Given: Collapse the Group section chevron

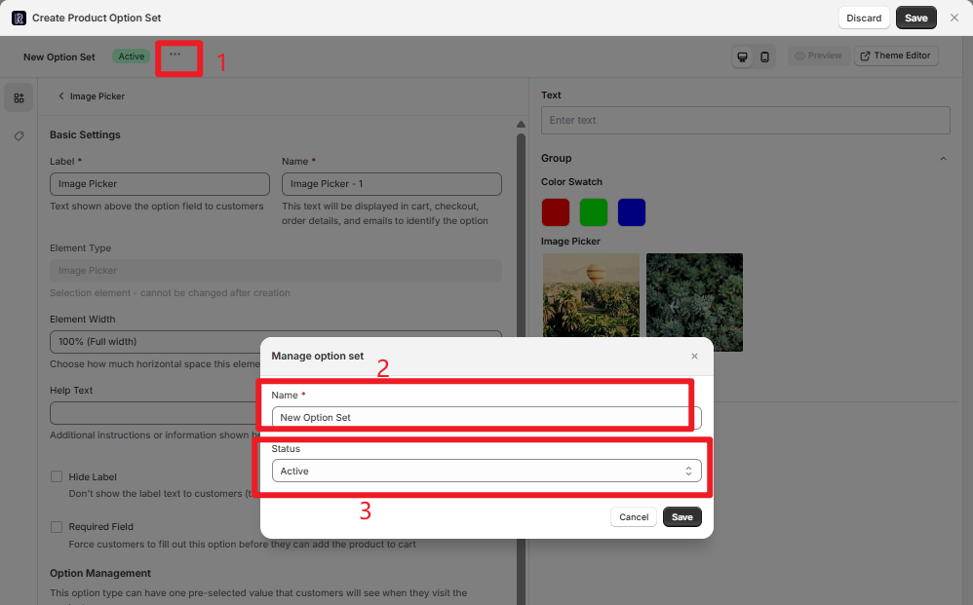Looking at the screenshot, I should tap(943, 159).
